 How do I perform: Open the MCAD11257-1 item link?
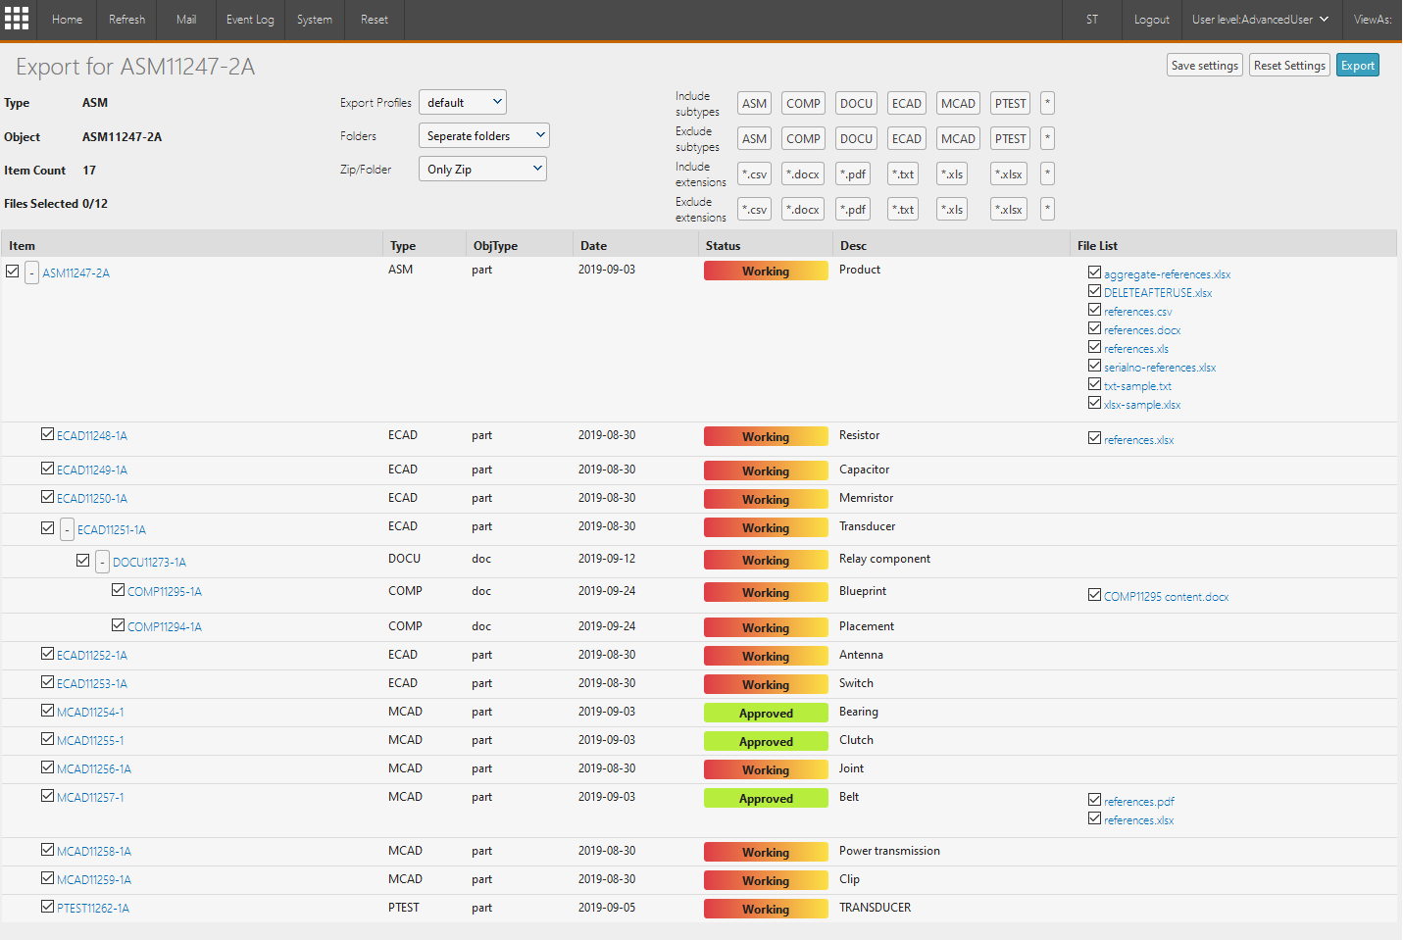point(90,798)
